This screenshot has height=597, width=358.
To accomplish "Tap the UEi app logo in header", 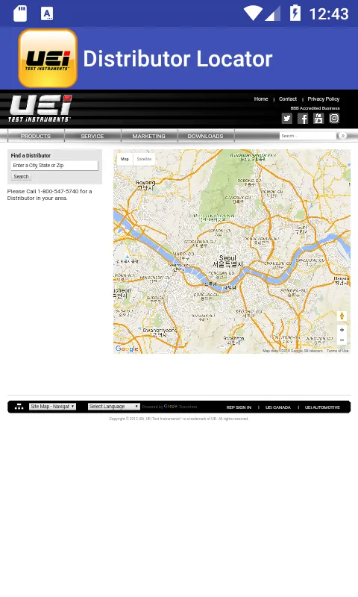I will coord(48,58).
